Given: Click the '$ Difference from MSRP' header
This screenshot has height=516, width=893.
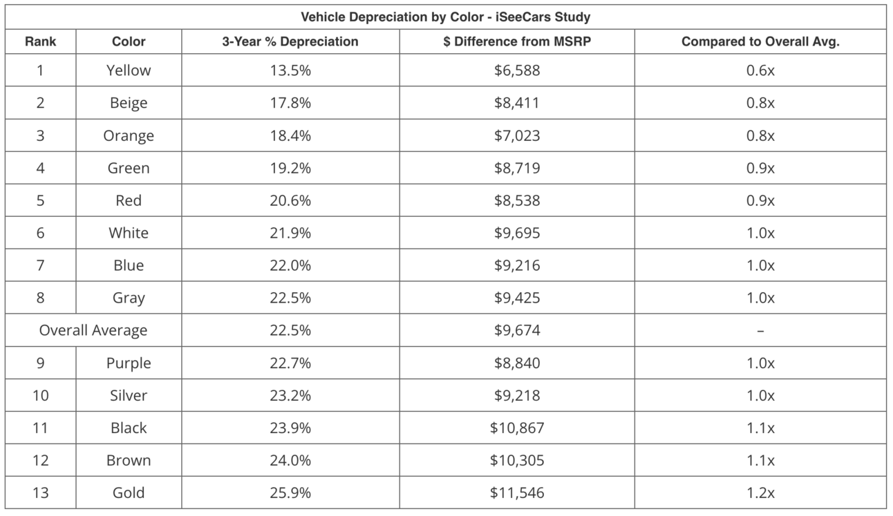Looking at the screenshot, I should 517,41.
